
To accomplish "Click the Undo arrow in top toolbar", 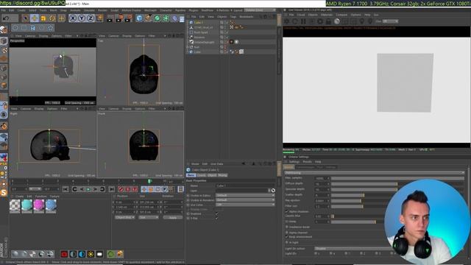I will tap(6, 18).
